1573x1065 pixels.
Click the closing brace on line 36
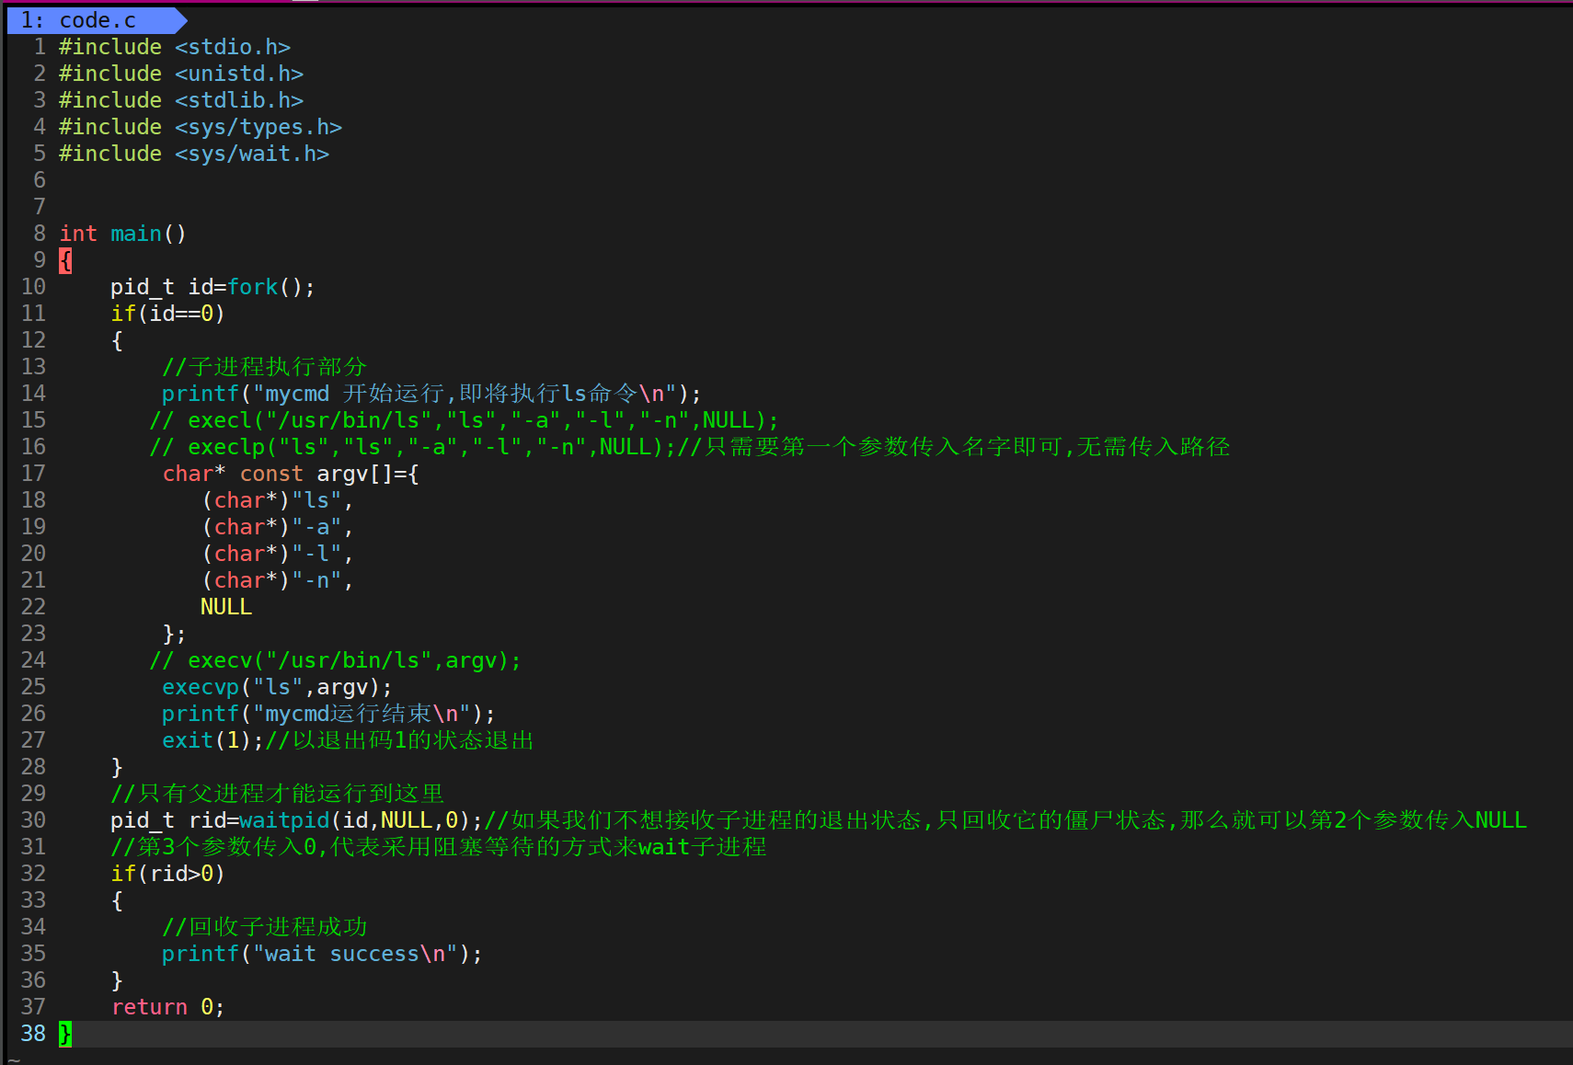point(117,980)
